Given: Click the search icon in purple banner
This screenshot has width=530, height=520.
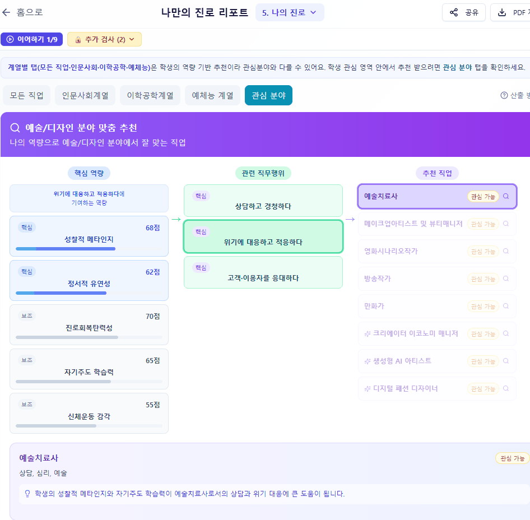Looking at the screenshot, I should (15, 128).
